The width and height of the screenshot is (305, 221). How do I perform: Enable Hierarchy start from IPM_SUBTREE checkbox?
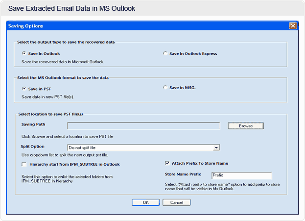point(24,164)
